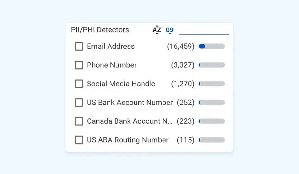Sort detectors alphabetically with AZ icon
This screenshot has width=299, height=174.
pos(157,30)
